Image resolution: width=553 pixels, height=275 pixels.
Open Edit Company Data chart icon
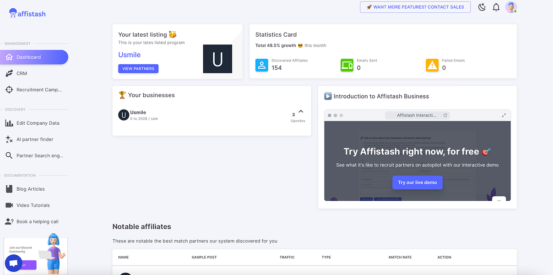9,123
